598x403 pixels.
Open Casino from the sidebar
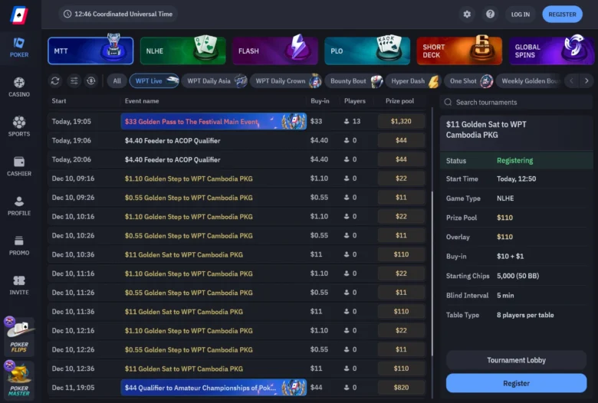pyautogui.click(x=19, y=87)
